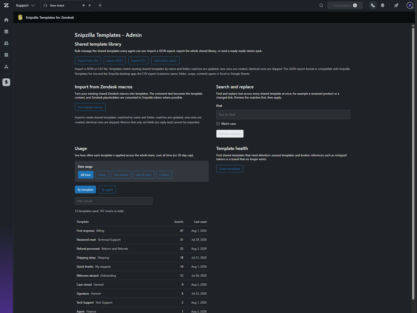Click the Preview matches button
417x313 pixels.
230,134
